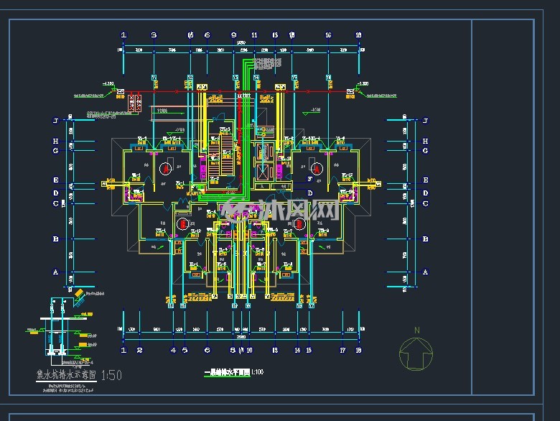Select the floor plan title with 1:100 scale
This screenshot has width=560, height=421.
coord(234,372)
